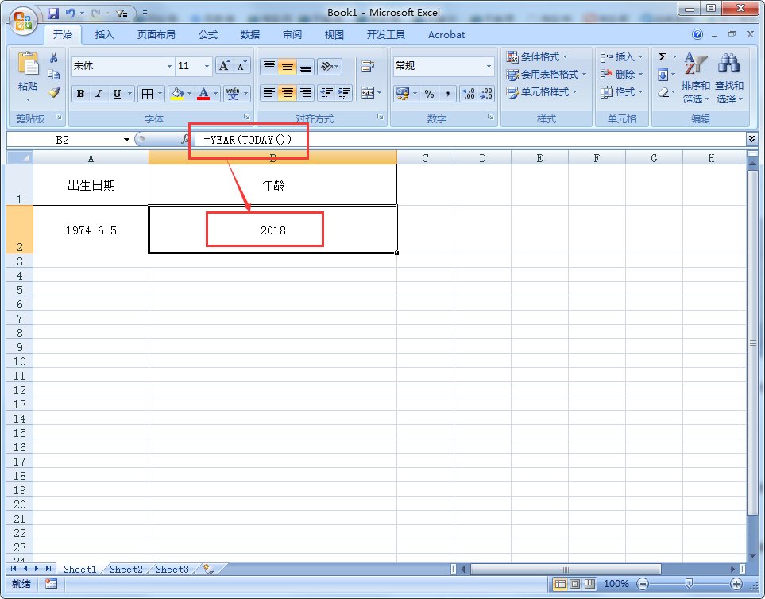Select cell A2 containing 1974-6-5
The height and width of the screenshot is (599, 765).
click(x=91, y=230)
